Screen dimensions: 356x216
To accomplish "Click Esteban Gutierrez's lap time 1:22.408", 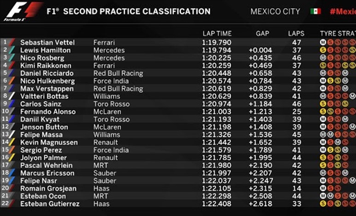I will [x=217, y=204].
